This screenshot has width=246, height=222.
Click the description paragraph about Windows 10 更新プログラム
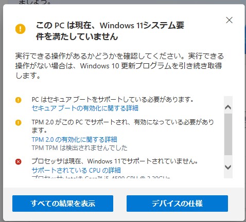[x=119, y=66]
